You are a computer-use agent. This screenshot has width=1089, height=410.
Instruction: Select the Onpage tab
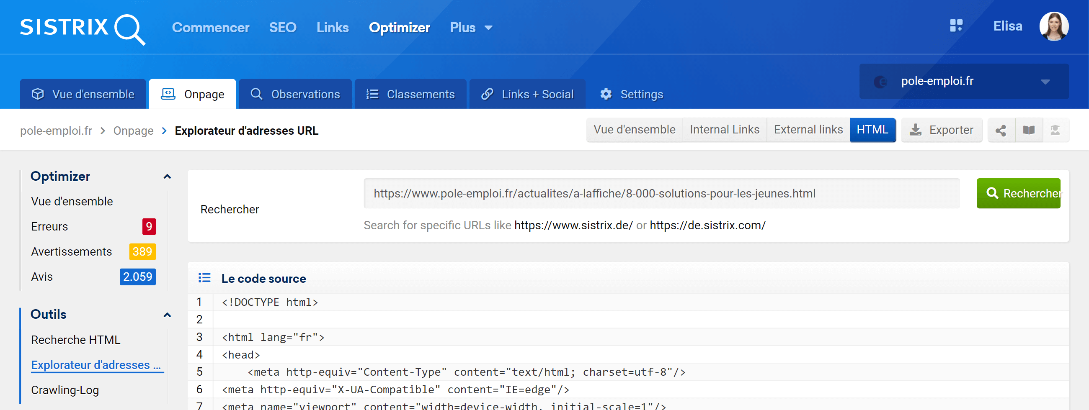(x=192, y=94)
